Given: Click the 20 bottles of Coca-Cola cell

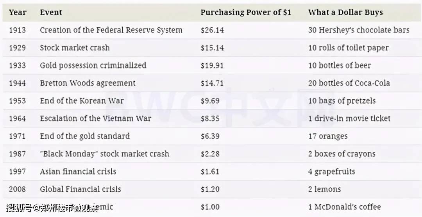Looking at the screenshot, I should (349, 83).
